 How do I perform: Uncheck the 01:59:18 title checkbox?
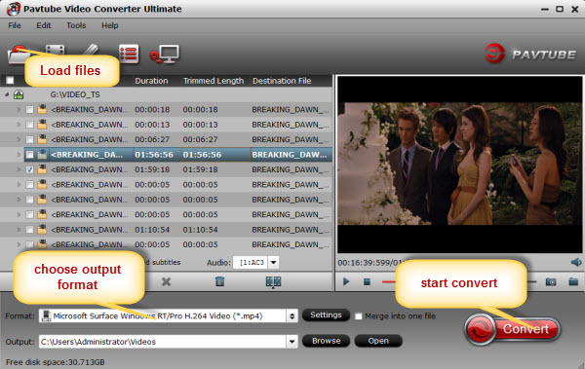click(x=29, y=169)
